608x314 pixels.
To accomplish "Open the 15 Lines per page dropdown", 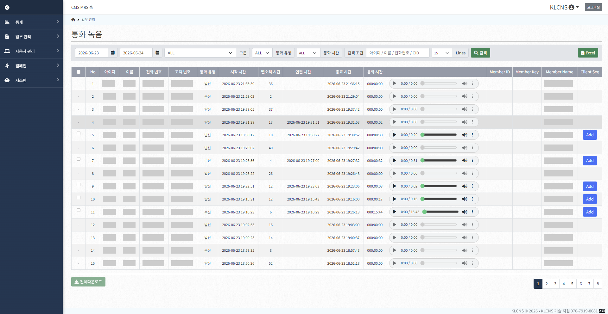I will pyautogui.click(x=442, y=53).
